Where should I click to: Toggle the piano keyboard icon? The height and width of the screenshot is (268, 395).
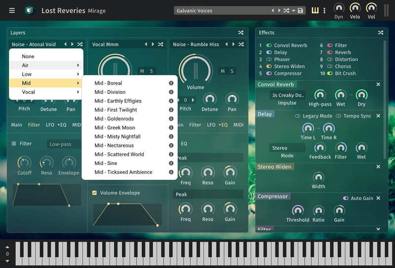pyautogui.click(x=315, y=11)
